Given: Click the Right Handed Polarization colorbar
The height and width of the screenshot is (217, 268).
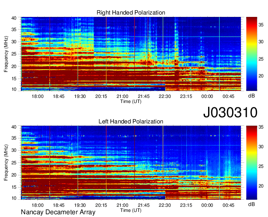Looking at the screenshot, I should tap(251, 54).
